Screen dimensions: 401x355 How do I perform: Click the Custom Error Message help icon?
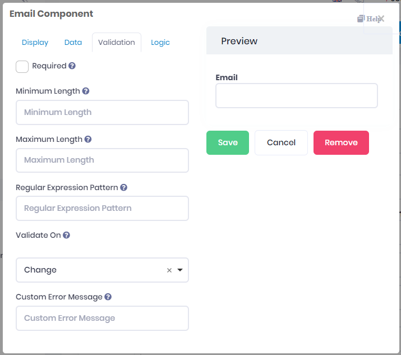(x=108, y=297)
